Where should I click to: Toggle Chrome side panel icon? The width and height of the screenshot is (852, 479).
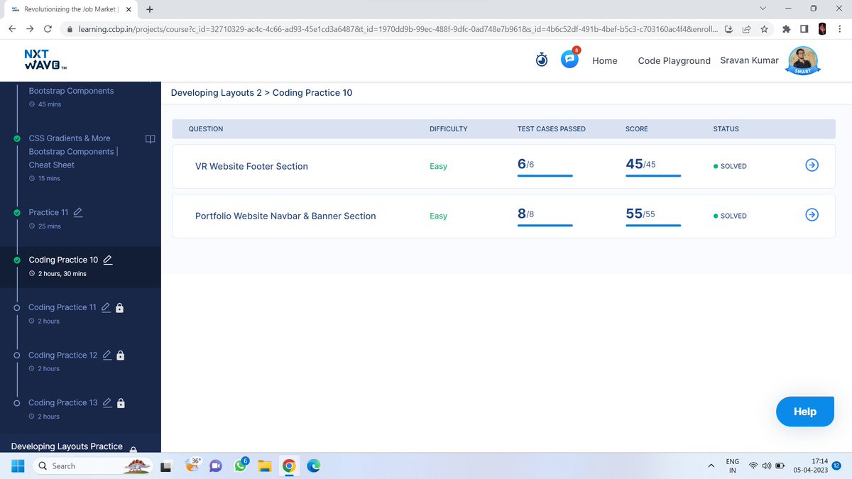coord(804,29)
